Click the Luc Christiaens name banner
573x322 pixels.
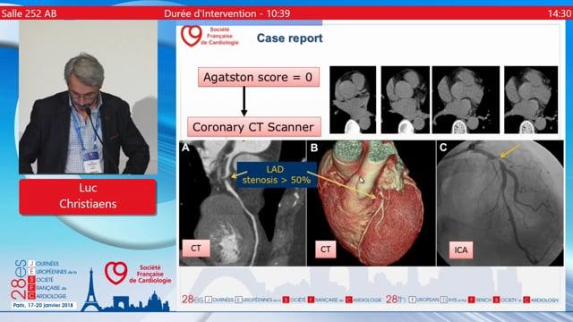[x=88, y=196]
